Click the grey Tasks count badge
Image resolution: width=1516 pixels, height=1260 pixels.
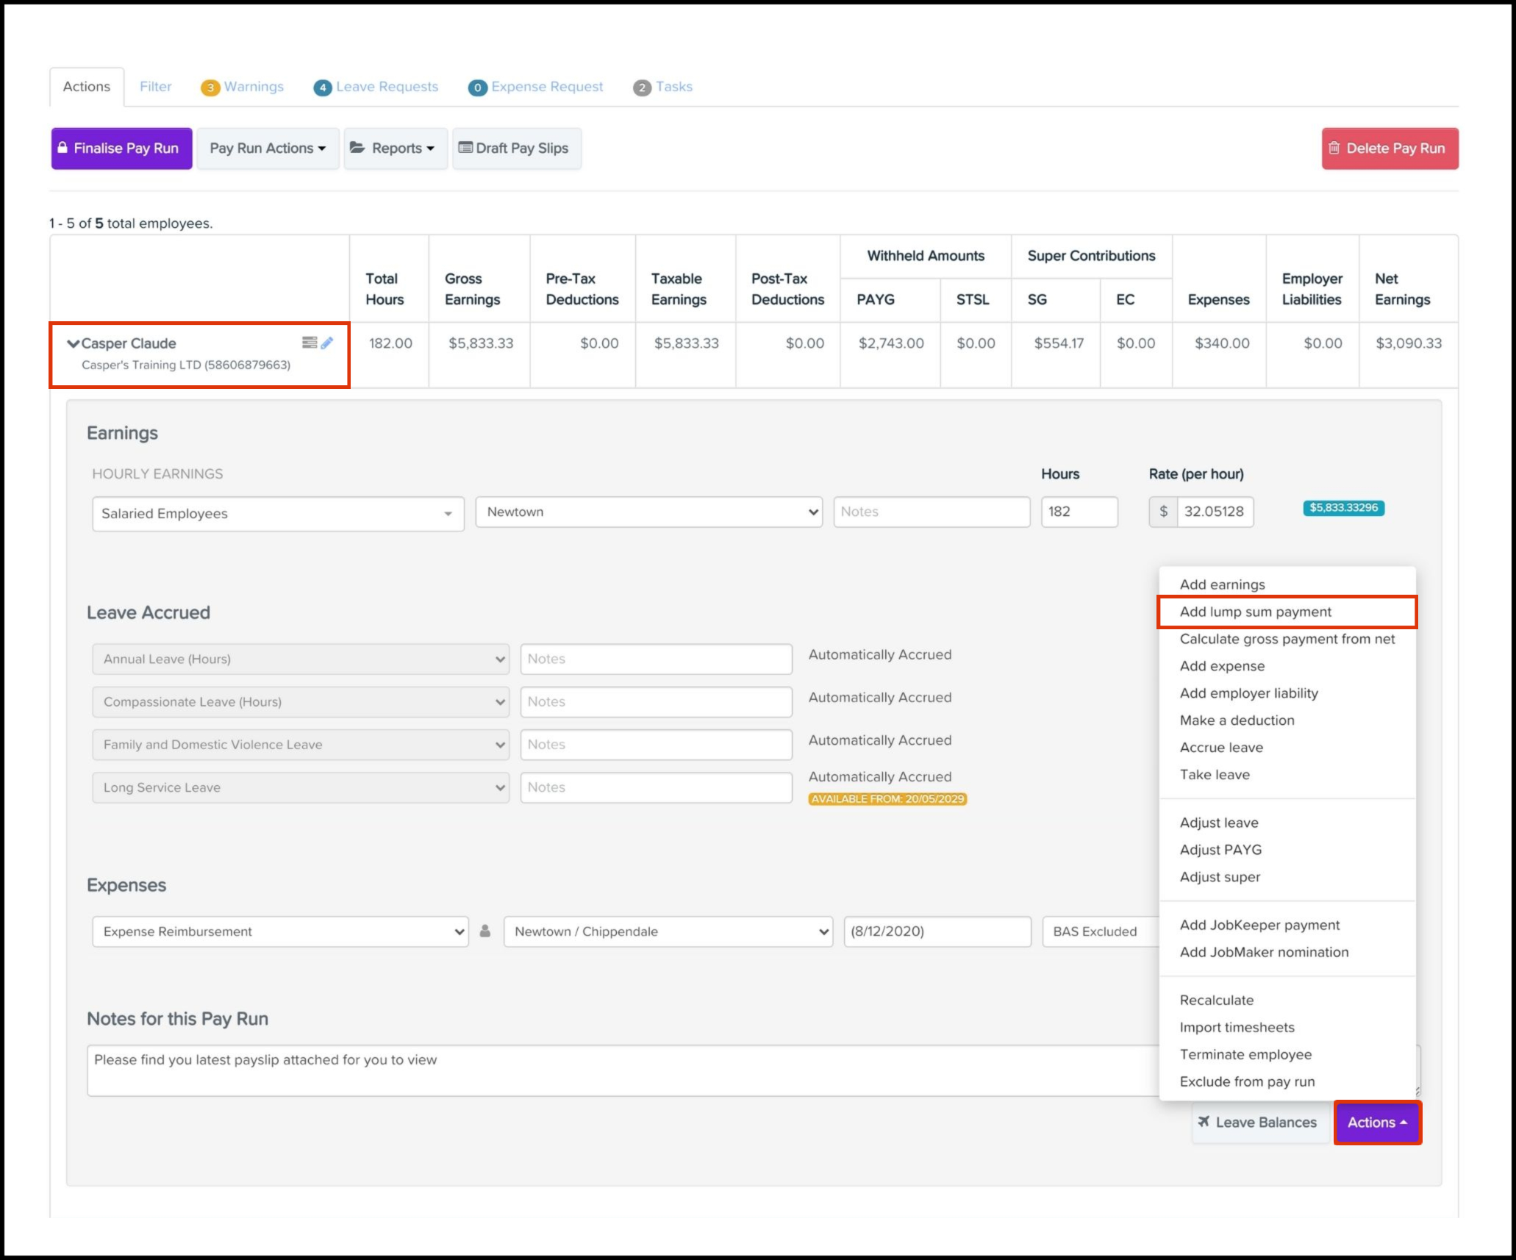click(x=642, y=87)
